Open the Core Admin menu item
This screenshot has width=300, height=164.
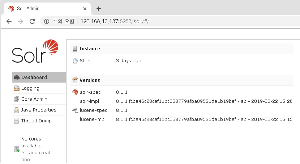pos(39,99)
